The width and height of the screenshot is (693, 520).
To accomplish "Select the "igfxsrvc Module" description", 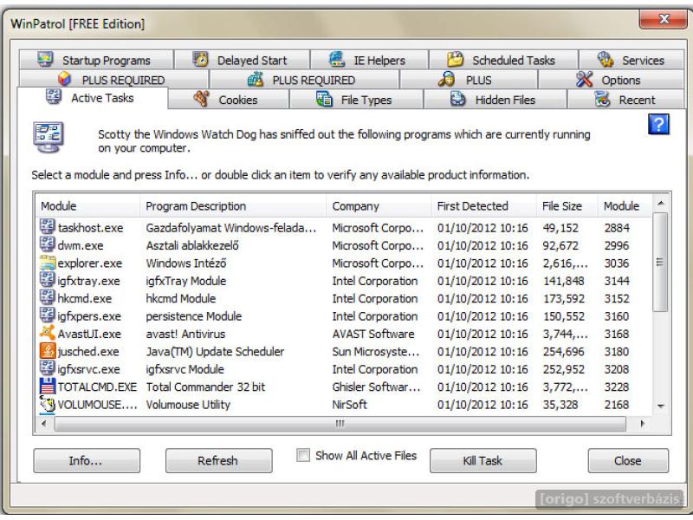I will [185, 369].
